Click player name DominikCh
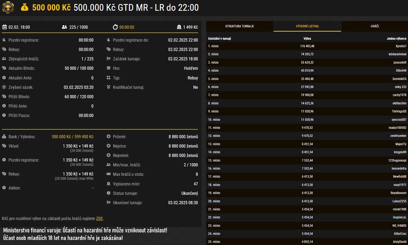The height and width of the screenshot is (245, 408). point(399,79)
